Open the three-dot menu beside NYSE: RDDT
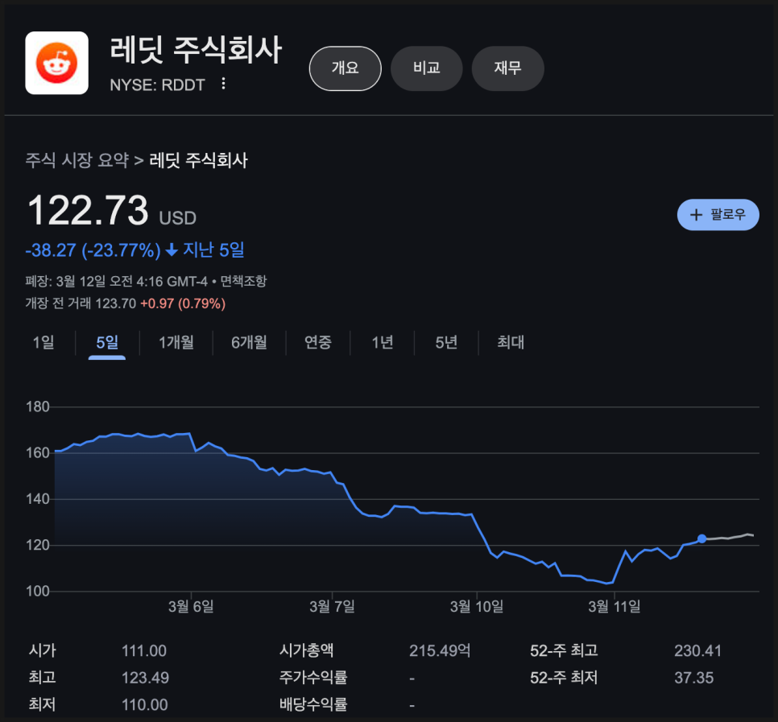Viewport: 778px width, 722px height. pos(223,84)
